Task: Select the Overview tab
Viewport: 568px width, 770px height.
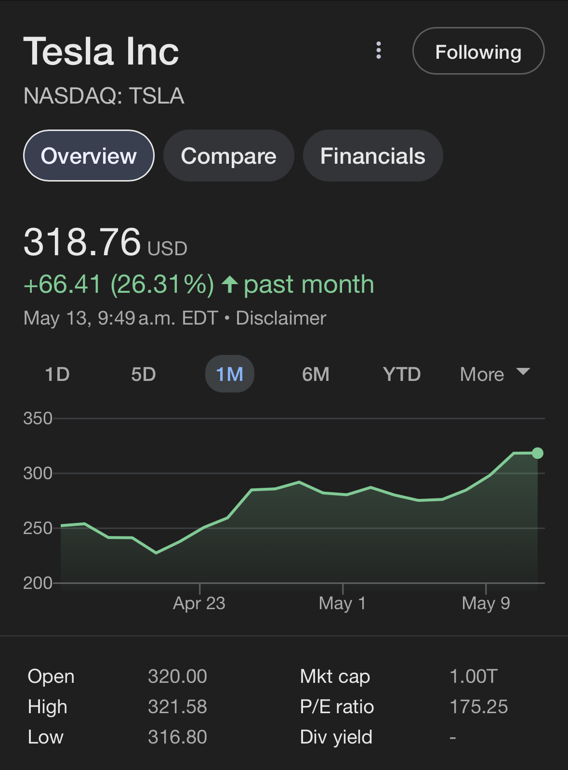Action: pos(89,156)
